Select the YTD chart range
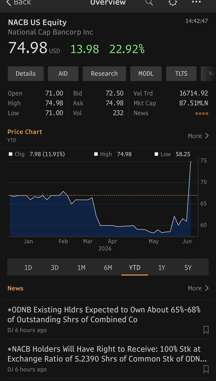Viewport: 216px width, 381px height. tap(134, 267)
